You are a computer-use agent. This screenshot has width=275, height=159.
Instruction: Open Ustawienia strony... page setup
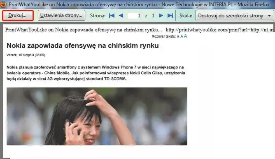click(x=61, y=15)
